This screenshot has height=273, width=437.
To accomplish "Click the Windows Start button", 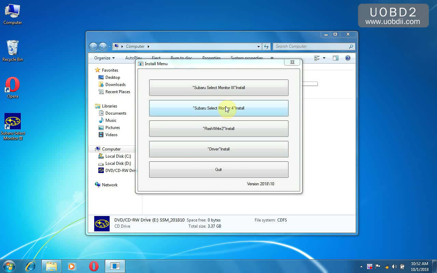I will pyautogui.click(x=9, y=266).
